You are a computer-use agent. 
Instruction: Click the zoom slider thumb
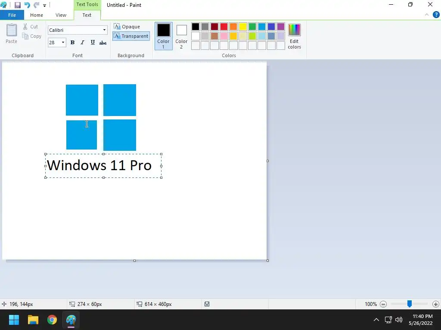point(410,304)
